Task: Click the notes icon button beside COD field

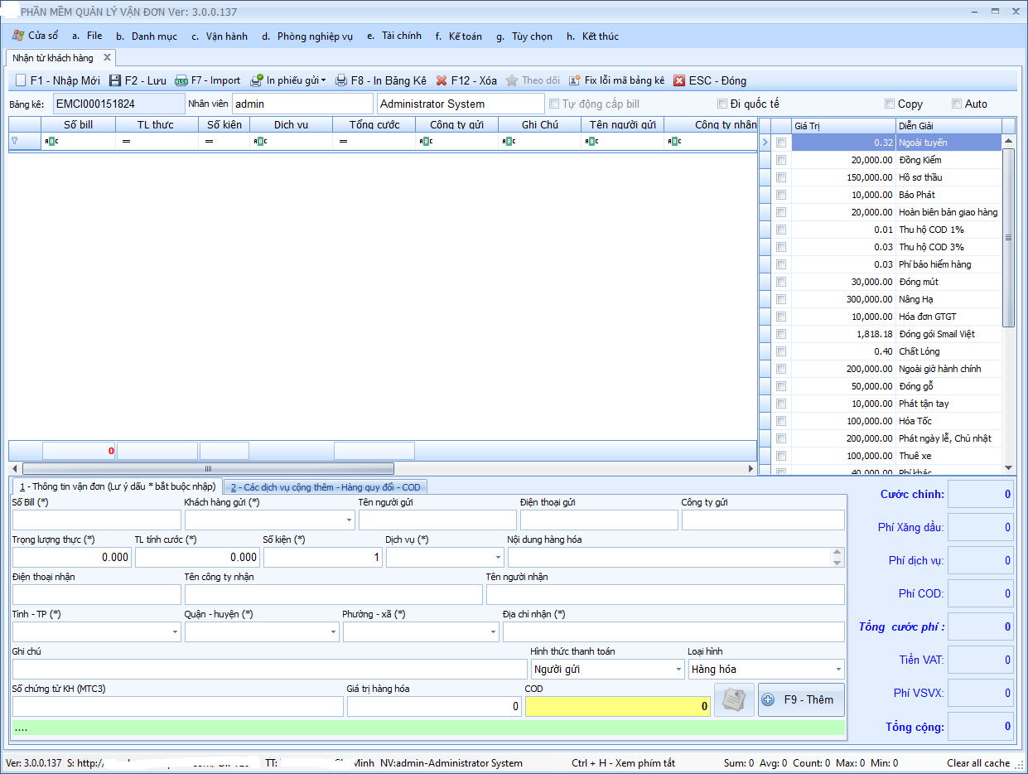Action: (734, 699)
